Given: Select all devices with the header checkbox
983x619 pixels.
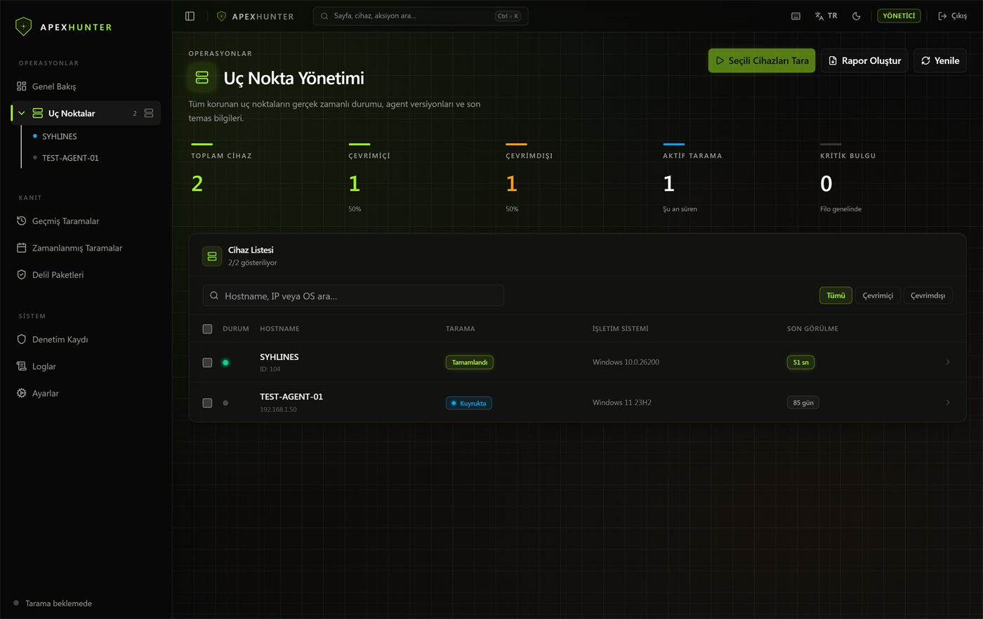Looking at the screenshot, I should click(207, 328).
